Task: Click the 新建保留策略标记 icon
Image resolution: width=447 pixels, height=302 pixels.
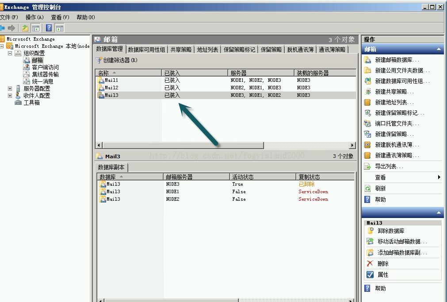Action: click(x=368, y=113)
